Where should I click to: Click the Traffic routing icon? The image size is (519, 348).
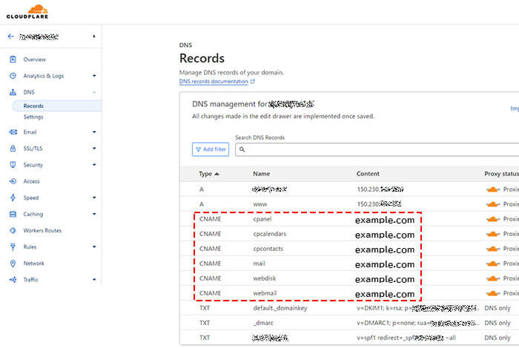tap(13, 280)
